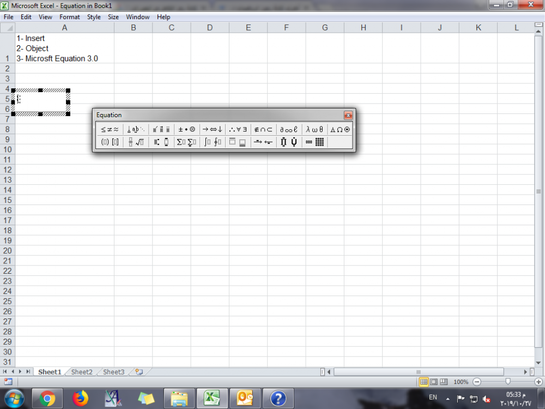Close the Equation toolbar
Screen dimensions: 545x409
tap(348, 115)
